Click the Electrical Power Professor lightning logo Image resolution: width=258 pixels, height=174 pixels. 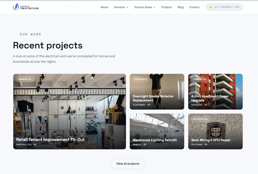point(26,7)
